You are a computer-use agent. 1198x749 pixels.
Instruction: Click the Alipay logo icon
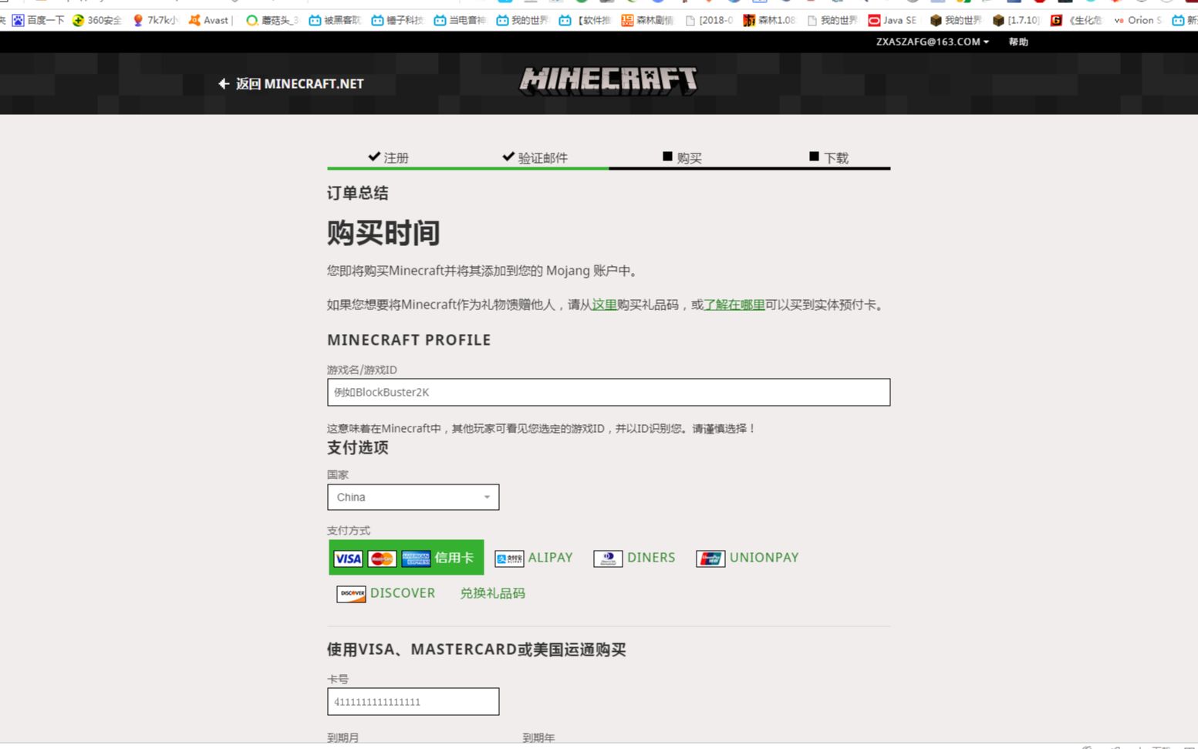(x=509, y=558)
